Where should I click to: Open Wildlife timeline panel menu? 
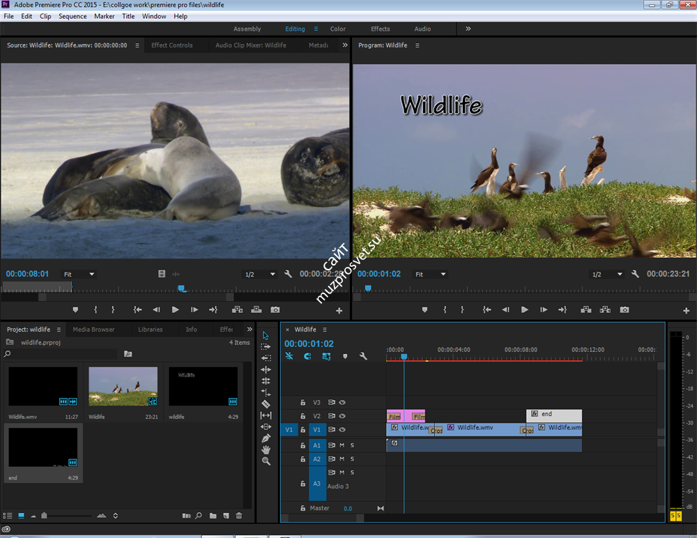(325, 330)
